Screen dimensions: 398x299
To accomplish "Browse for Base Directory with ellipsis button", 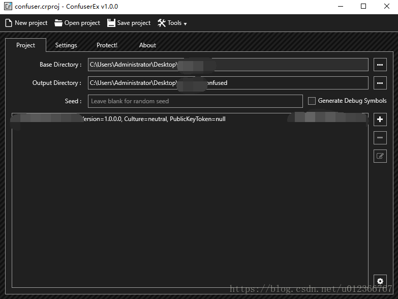I will (380, 65).
